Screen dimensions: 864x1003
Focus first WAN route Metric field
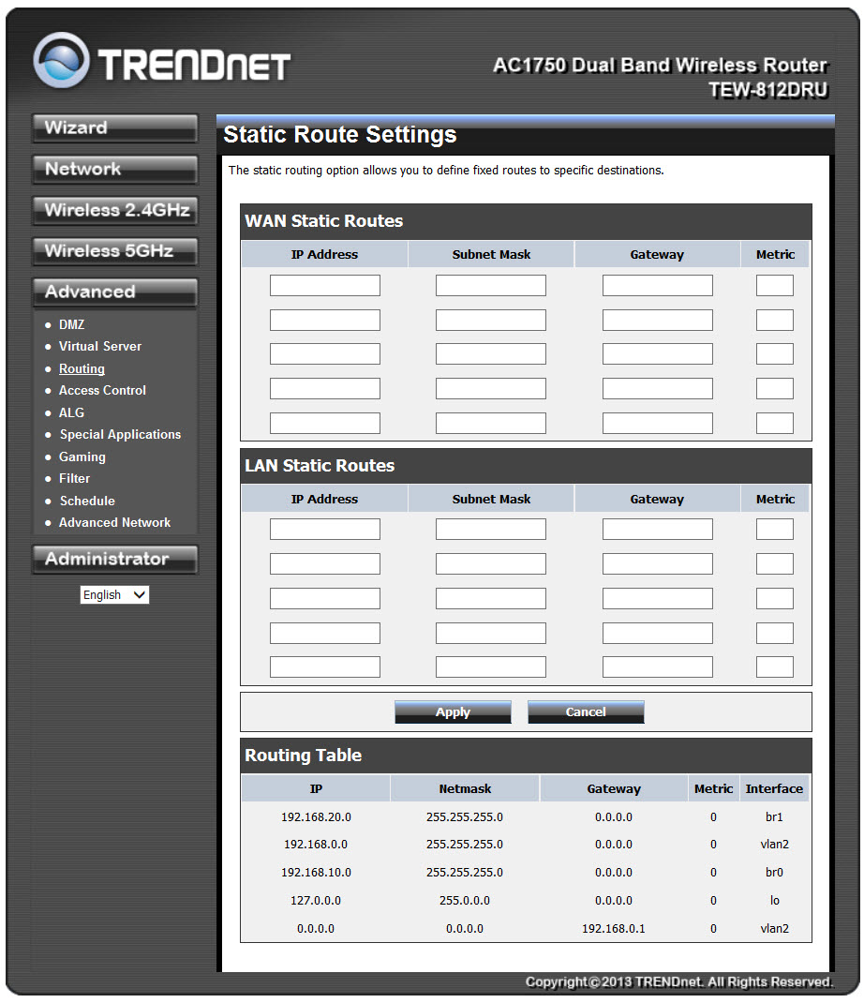pos(774,285)
